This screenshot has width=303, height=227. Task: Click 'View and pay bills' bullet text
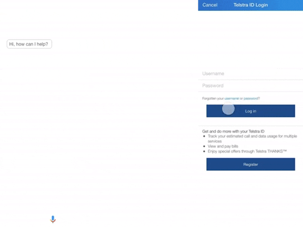pyautogui.click(x=223, y=146)
